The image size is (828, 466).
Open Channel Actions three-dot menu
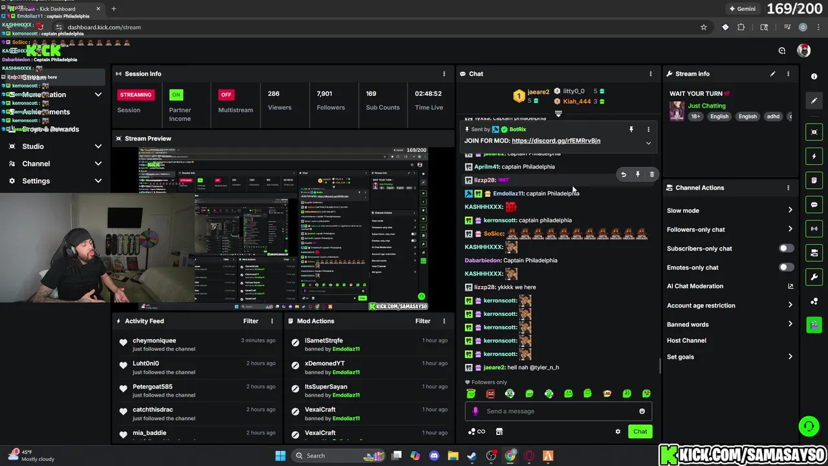click(788, 188)
